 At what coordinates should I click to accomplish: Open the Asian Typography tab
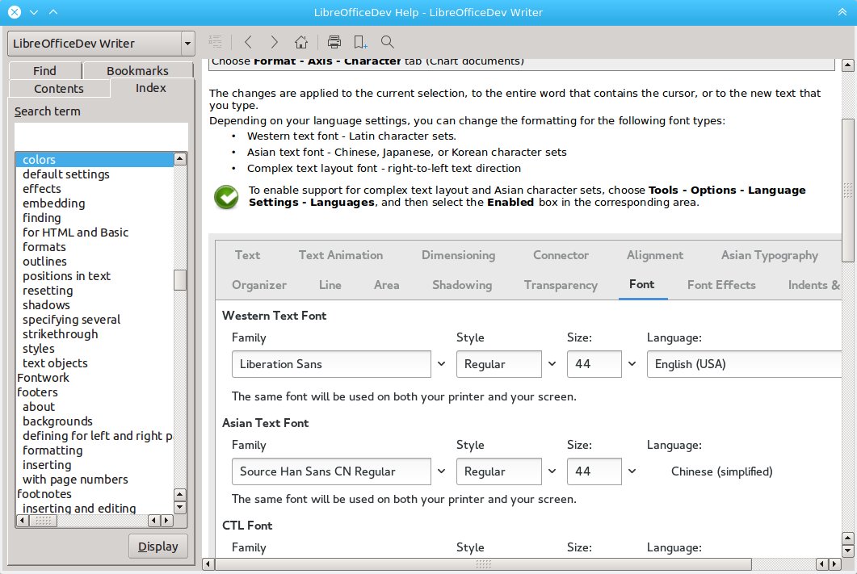click(x=769, y=255)
